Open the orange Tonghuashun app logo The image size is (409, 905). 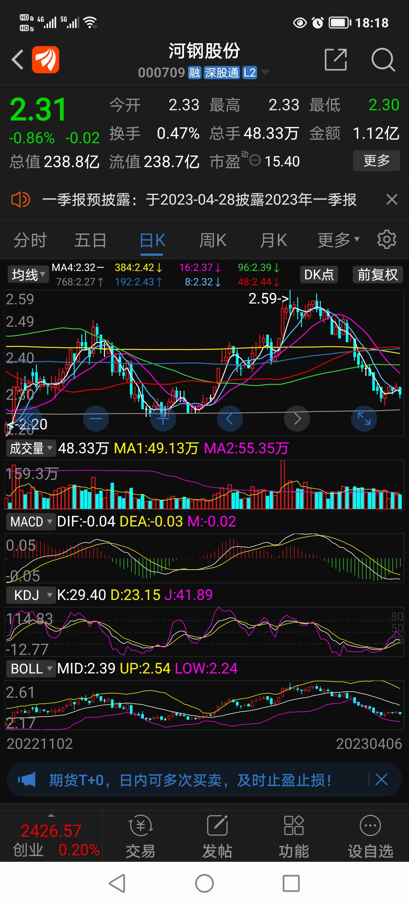point(45,59)
